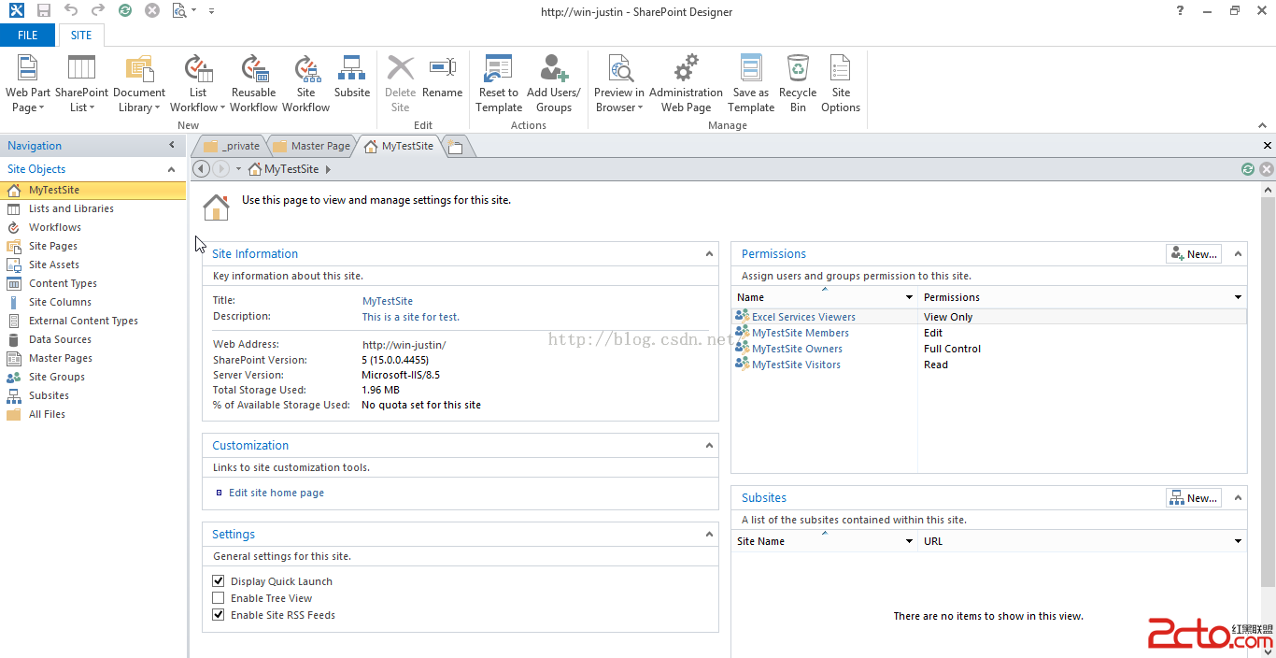Switch to the Master Page tab
The width and height of the screenshot is (1276, 658).
312,146
